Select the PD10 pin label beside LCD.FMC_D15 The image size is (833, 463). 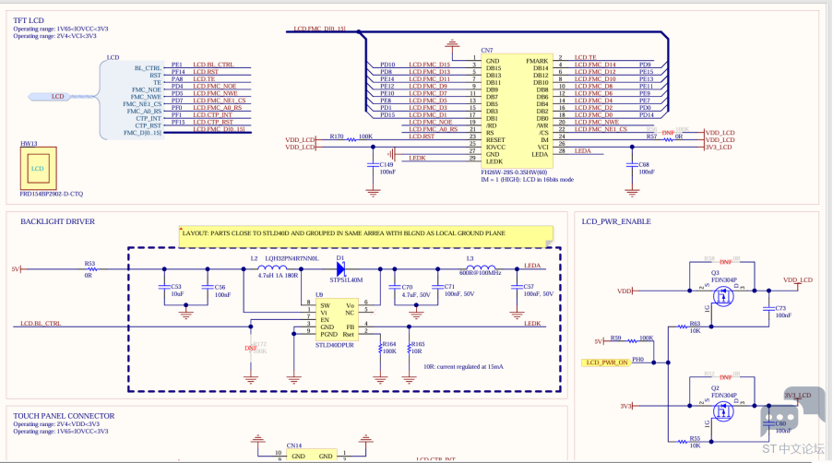(x=387, y=65)
